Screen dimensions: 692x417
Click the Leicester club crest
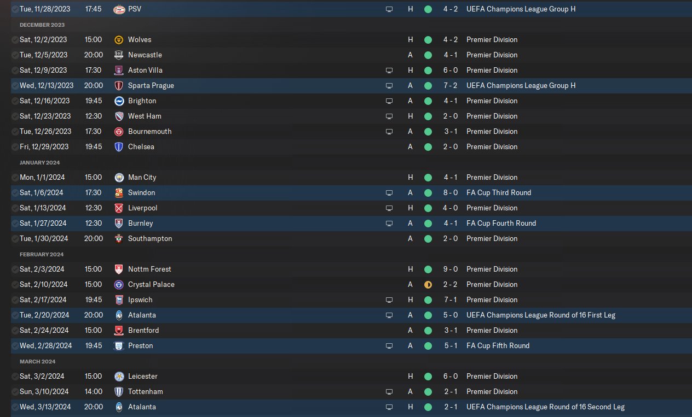point(119,377)
